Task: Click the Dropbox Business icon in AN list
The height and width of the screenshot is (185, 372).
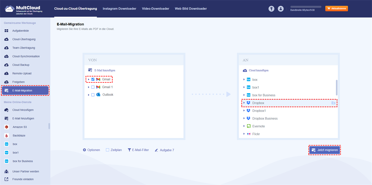Action: 249,119
